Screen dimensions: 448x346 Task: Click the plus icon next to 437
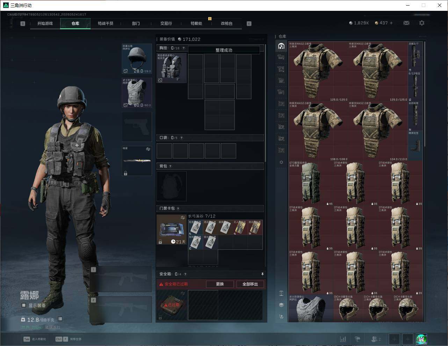[x=391, y=23]
